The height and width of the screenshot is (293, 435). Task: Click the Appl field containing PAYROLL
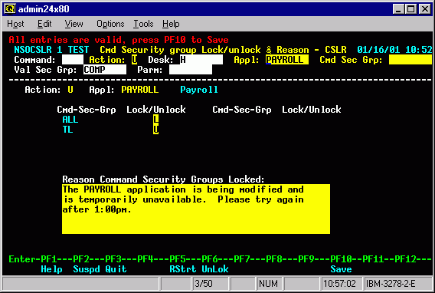coord(287,60)
